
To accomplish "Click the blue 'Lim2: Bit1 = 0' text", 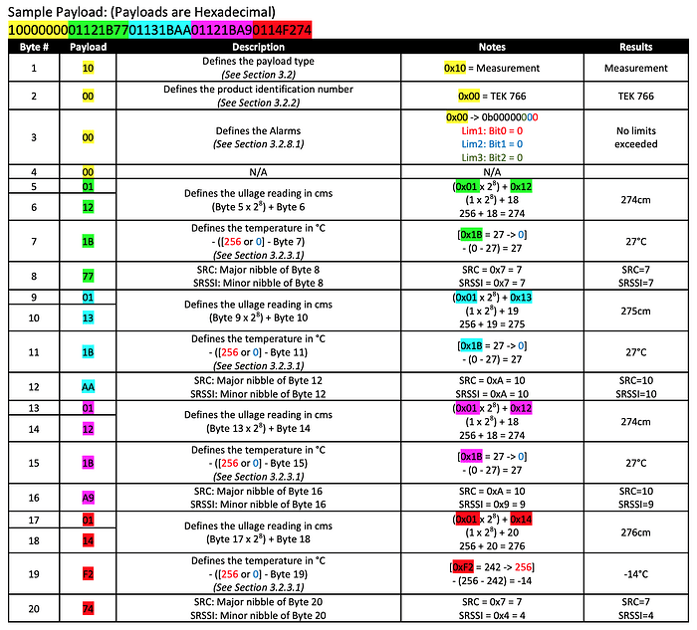I will pos(492,144).
